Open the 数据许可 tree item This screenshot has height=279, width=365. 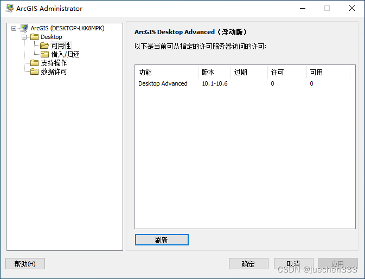point(54,72)
